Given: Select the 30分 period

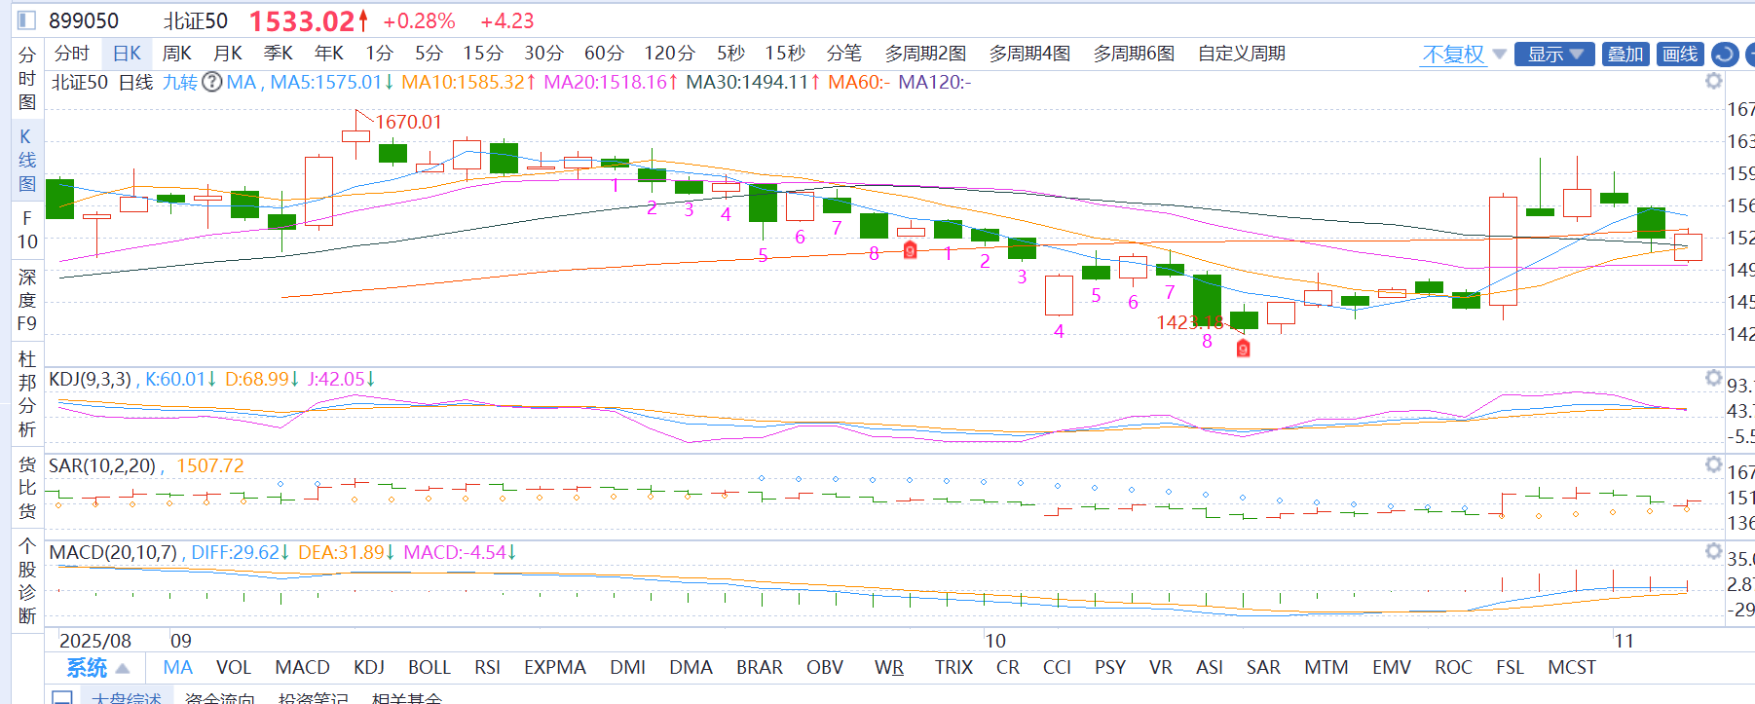Looking at the screenshot, I should pos(543,54).
